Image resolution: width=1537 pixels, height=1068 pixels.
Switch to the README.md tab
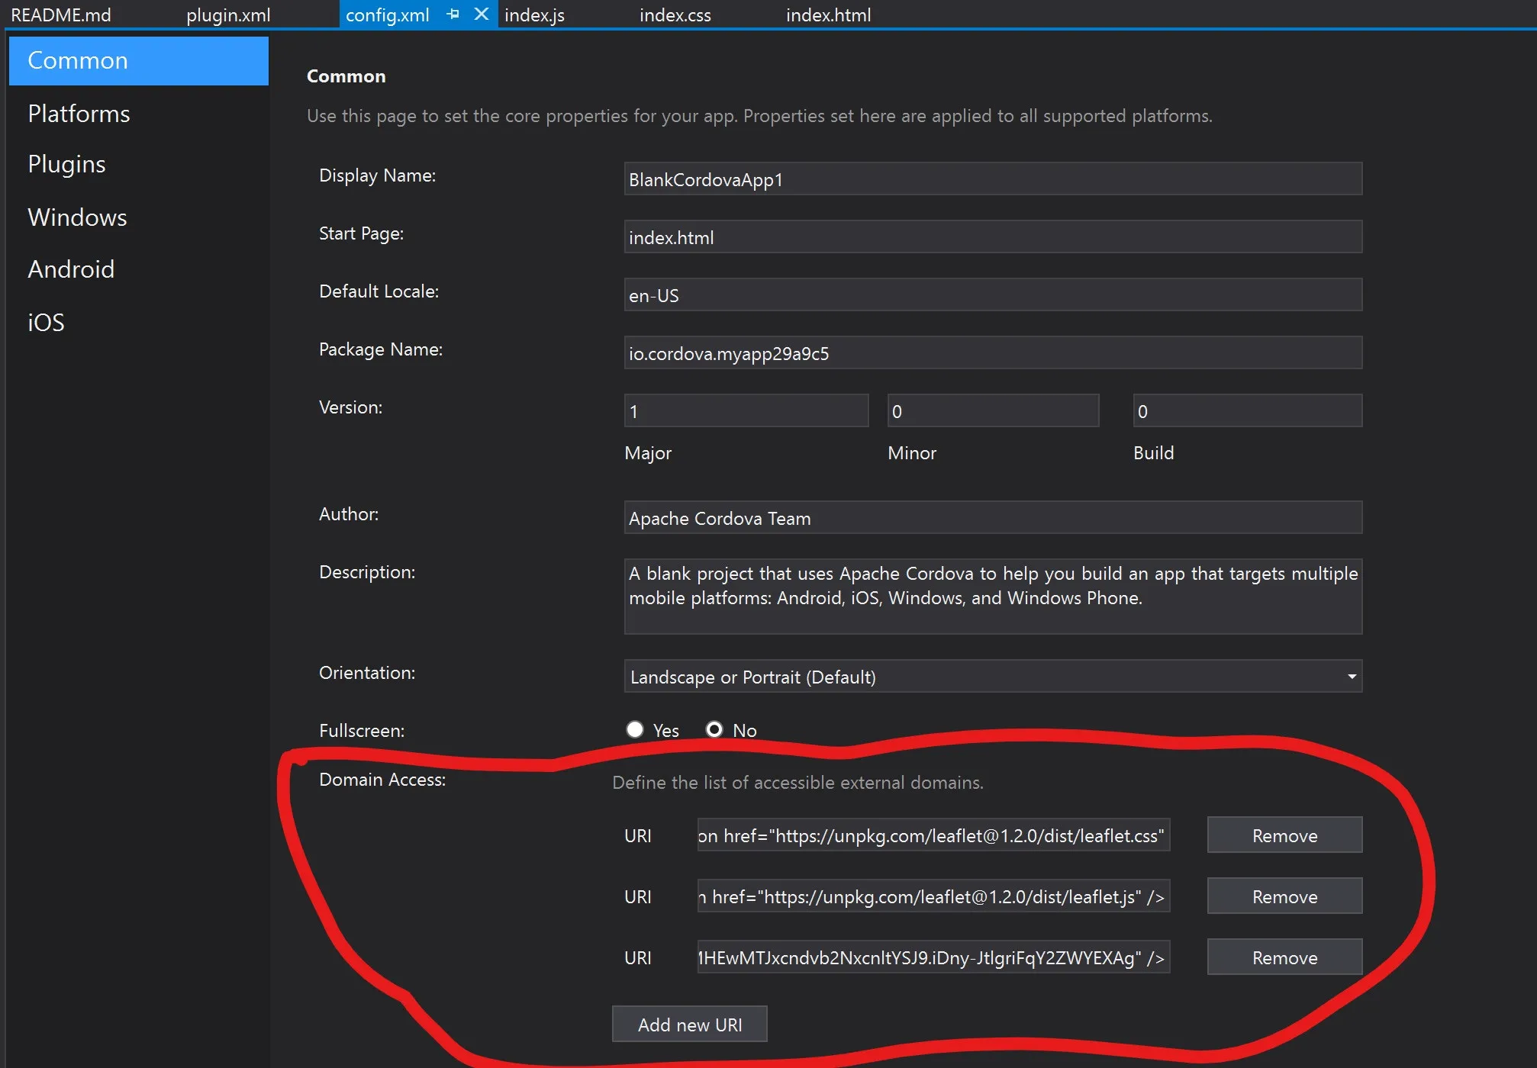[61, 15]
